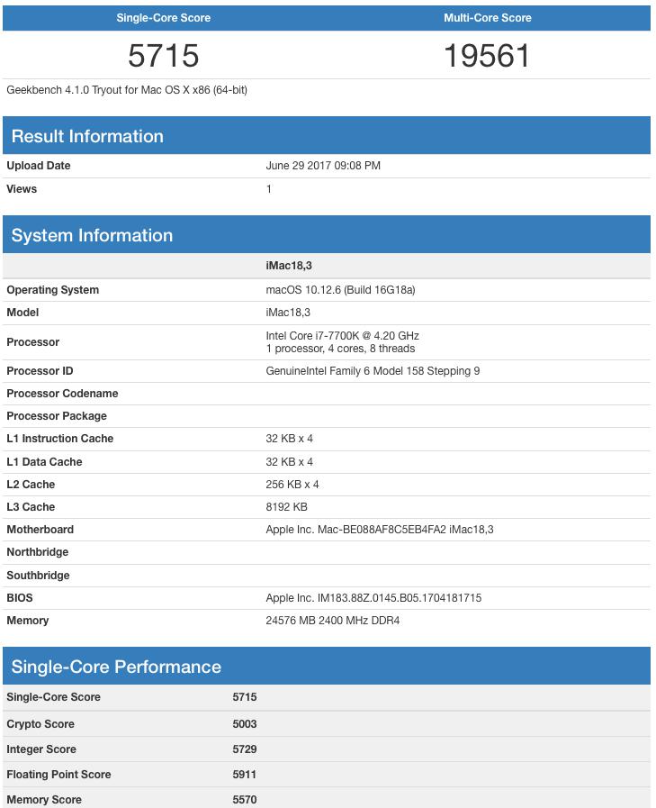656x808 pixels.
Task: Select the Memory row label in System Information
Action: tap(28, 621)
